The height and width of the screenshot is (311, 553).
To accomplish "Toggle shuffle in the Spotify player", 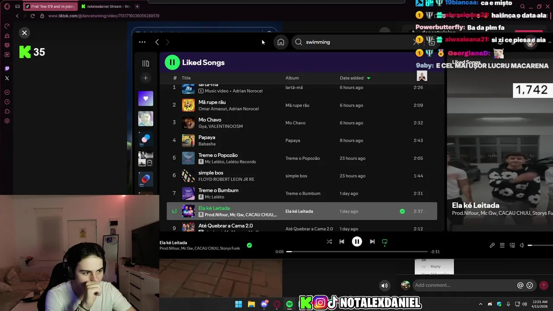I will (329, 242).
